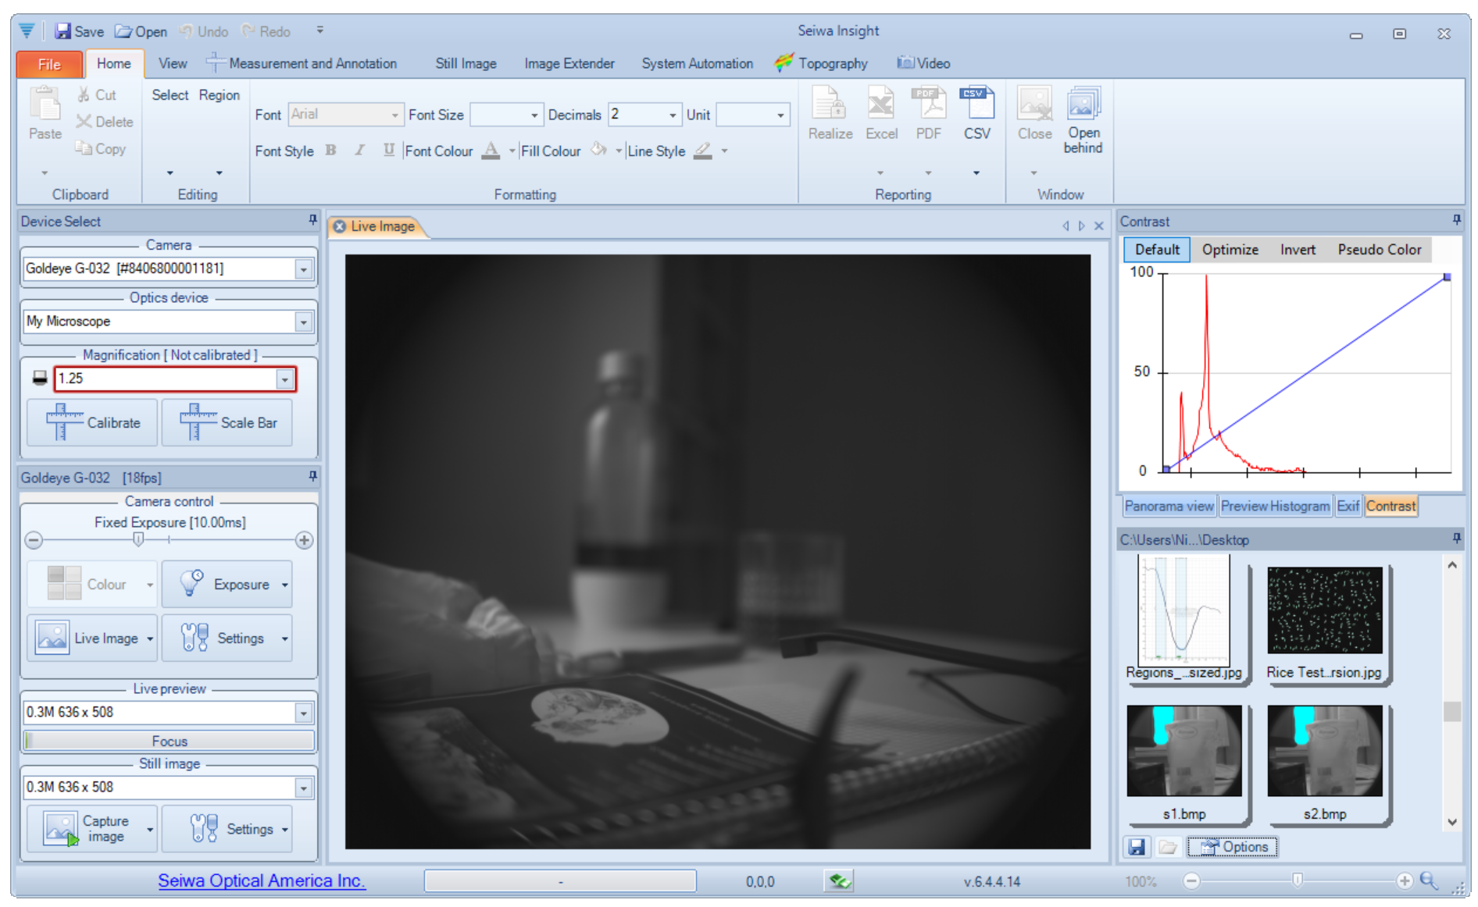The width and height of the screenshot is (1478, 907).
Task: Open the Scale Bar tool
Action: (227, 422)
